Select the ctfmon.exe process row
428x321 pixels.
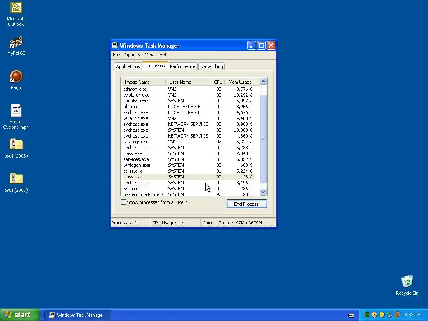[188, 89]
